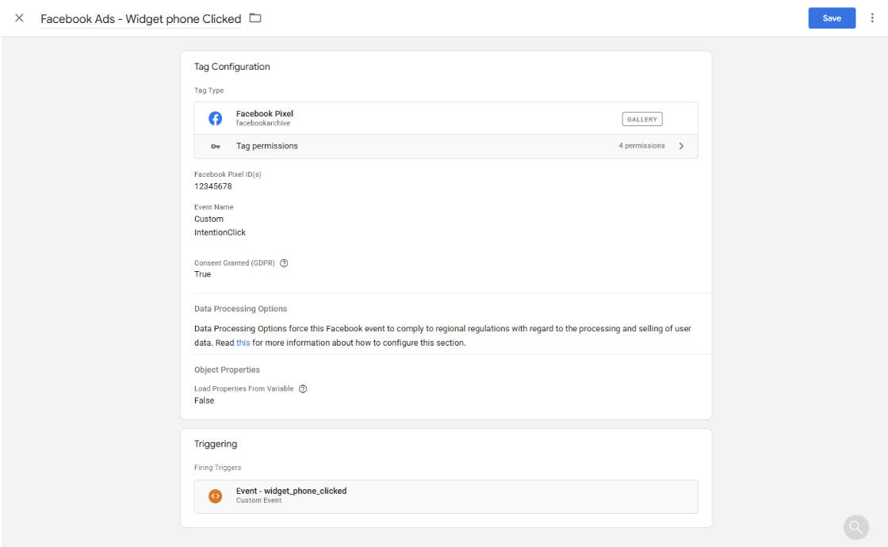Viewport: 888px width, 547px height.
Task: Click the Object Properties heading
Action: (x=227, y=369)
